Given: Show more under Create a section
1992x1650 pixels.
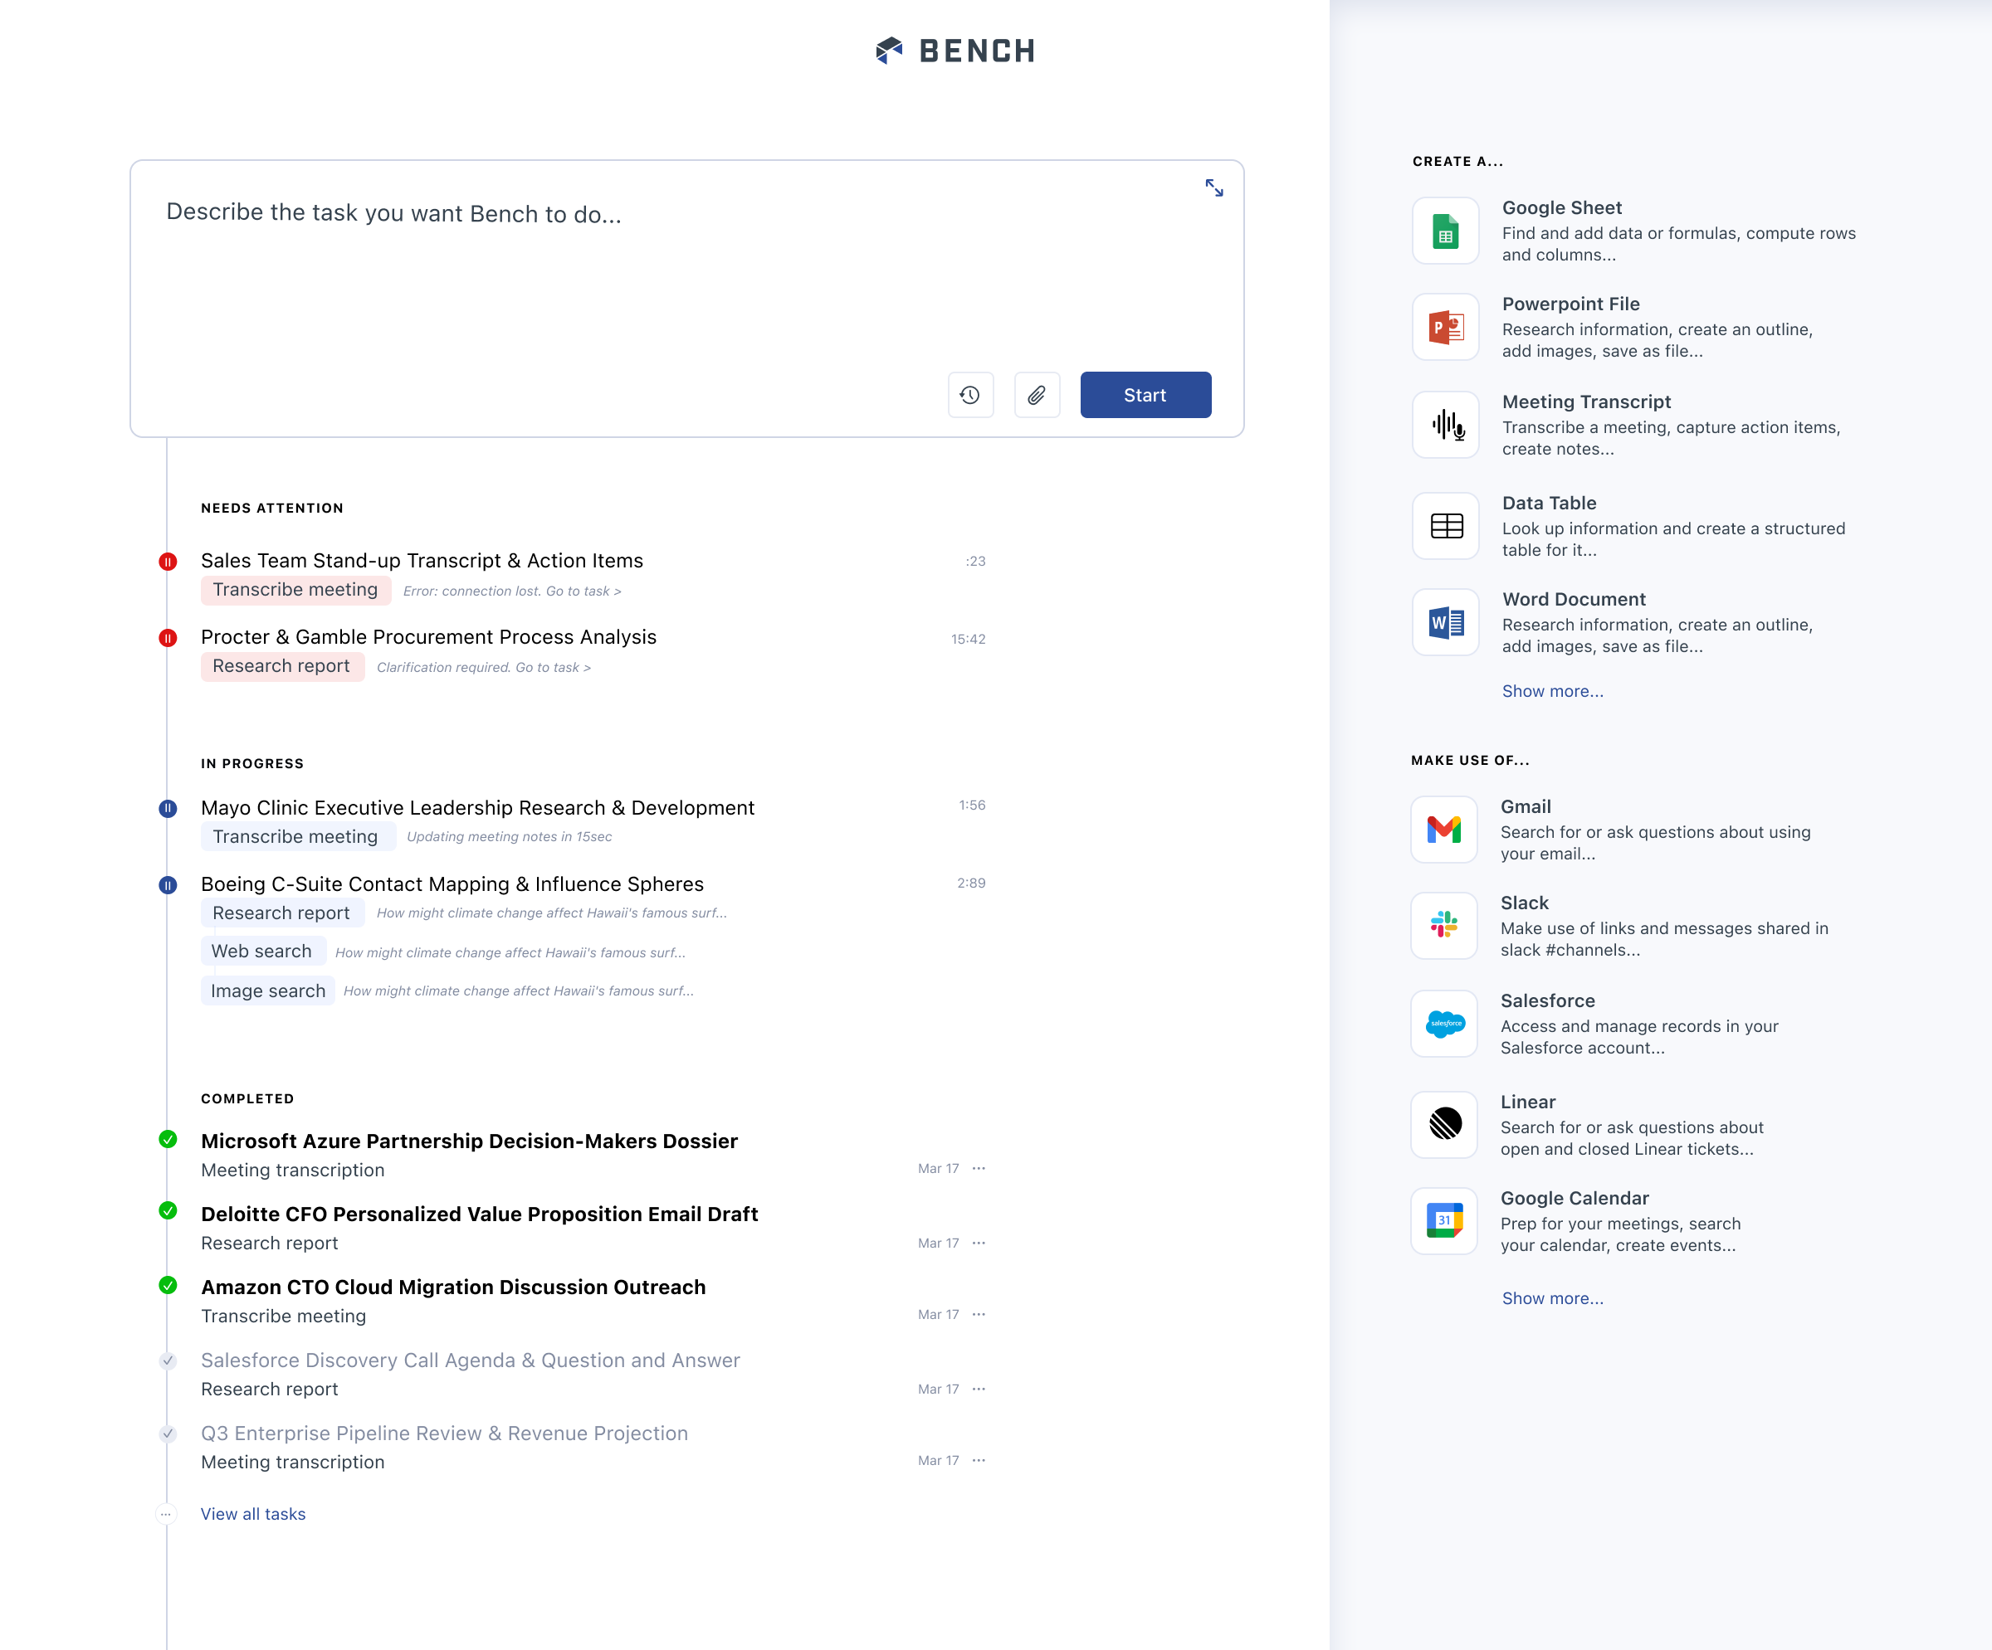Looking at the screenshot, I should [x=1553, y=691].
